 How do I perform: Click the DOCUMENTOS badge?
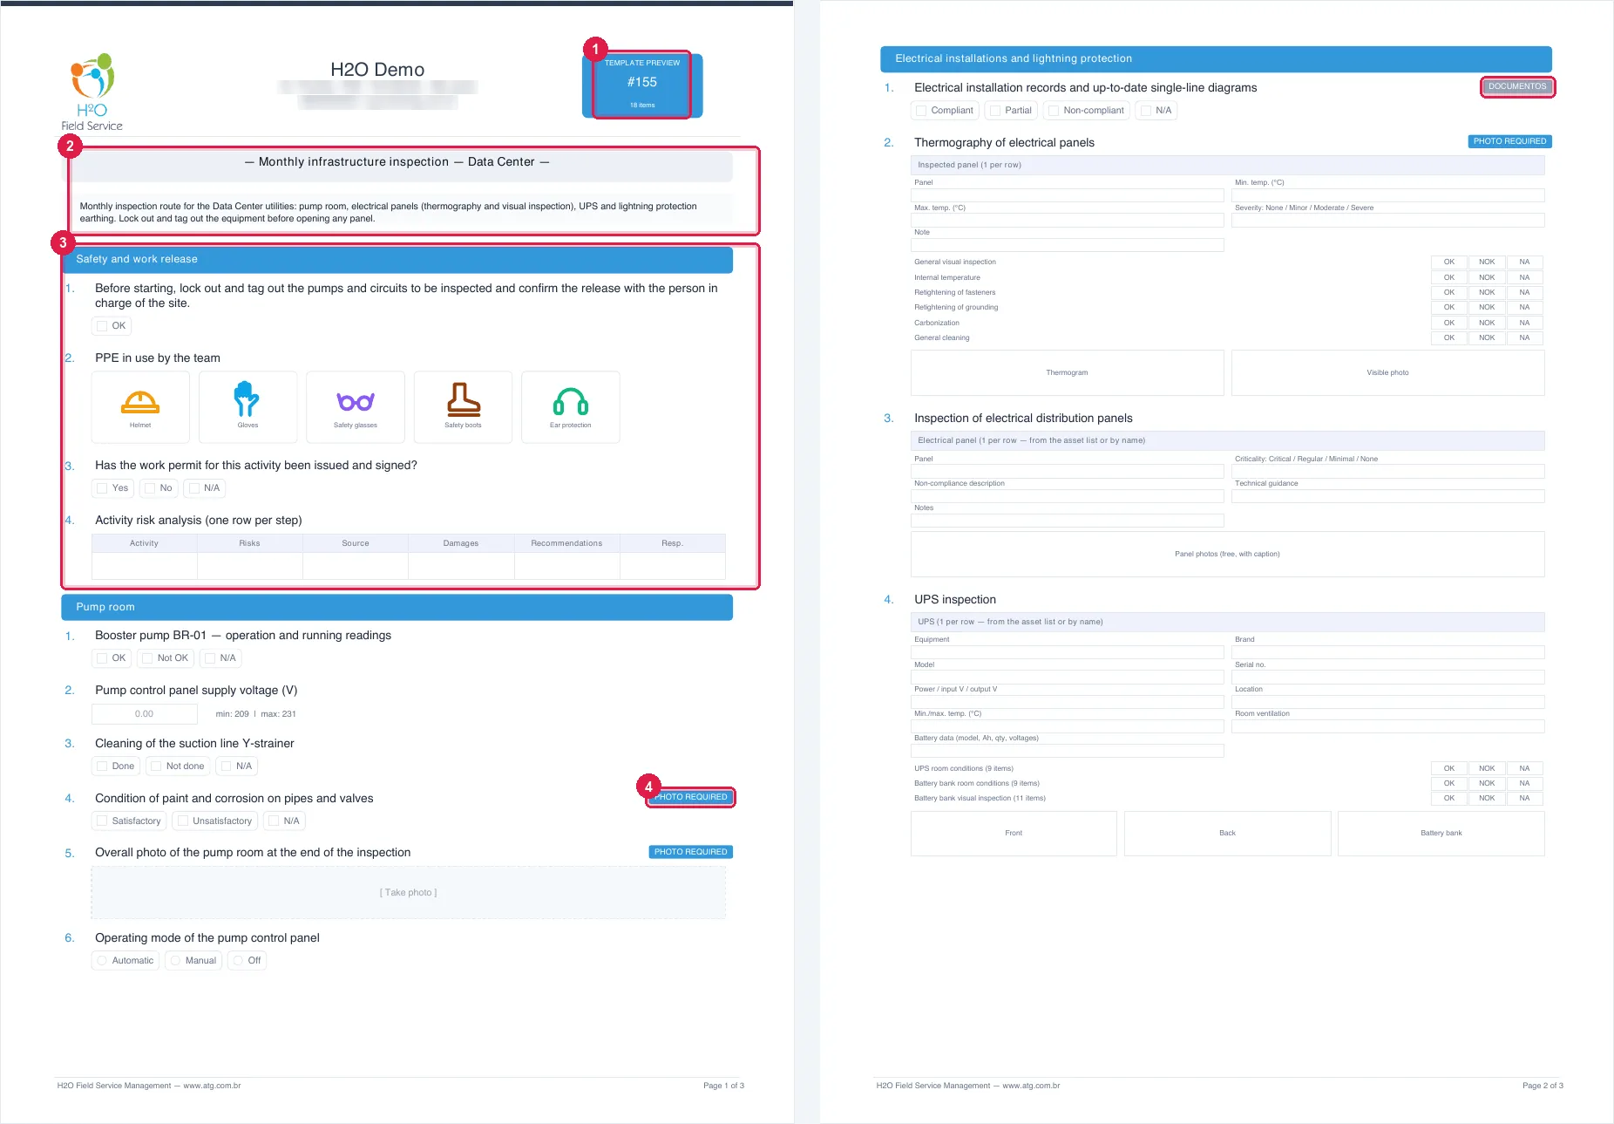point(1517,86)
